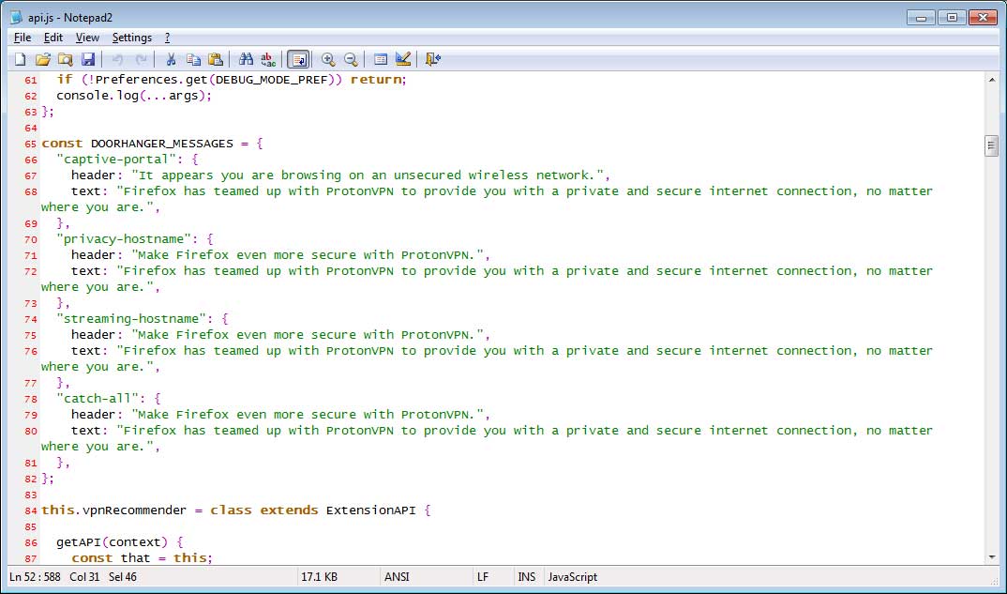Click line number 65 in margin

31,144
